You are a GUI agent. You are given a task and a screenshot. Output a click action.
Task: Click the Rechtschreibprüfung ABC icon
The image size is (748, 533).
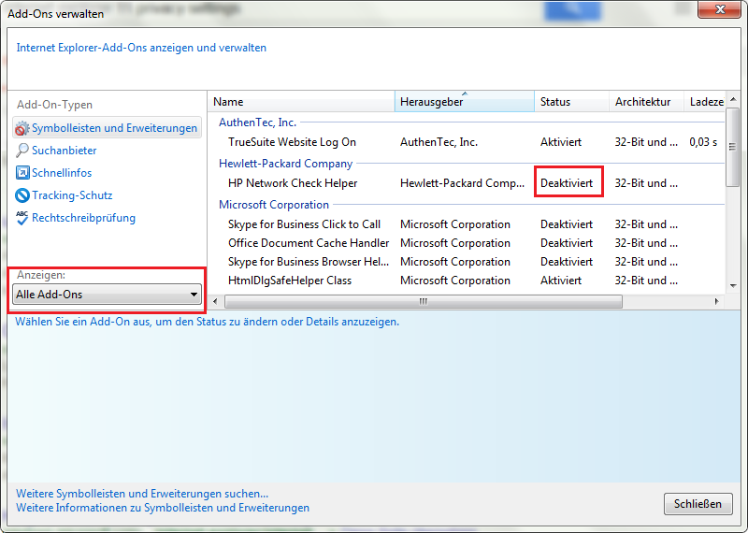[23, 218]
